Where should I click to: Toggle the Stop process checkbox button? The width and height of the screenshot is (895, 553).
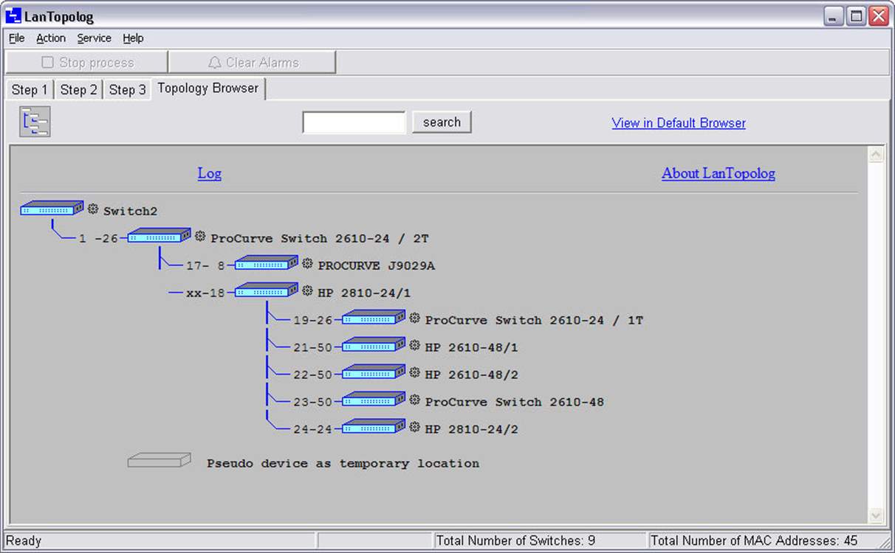[x=87, y=63]
